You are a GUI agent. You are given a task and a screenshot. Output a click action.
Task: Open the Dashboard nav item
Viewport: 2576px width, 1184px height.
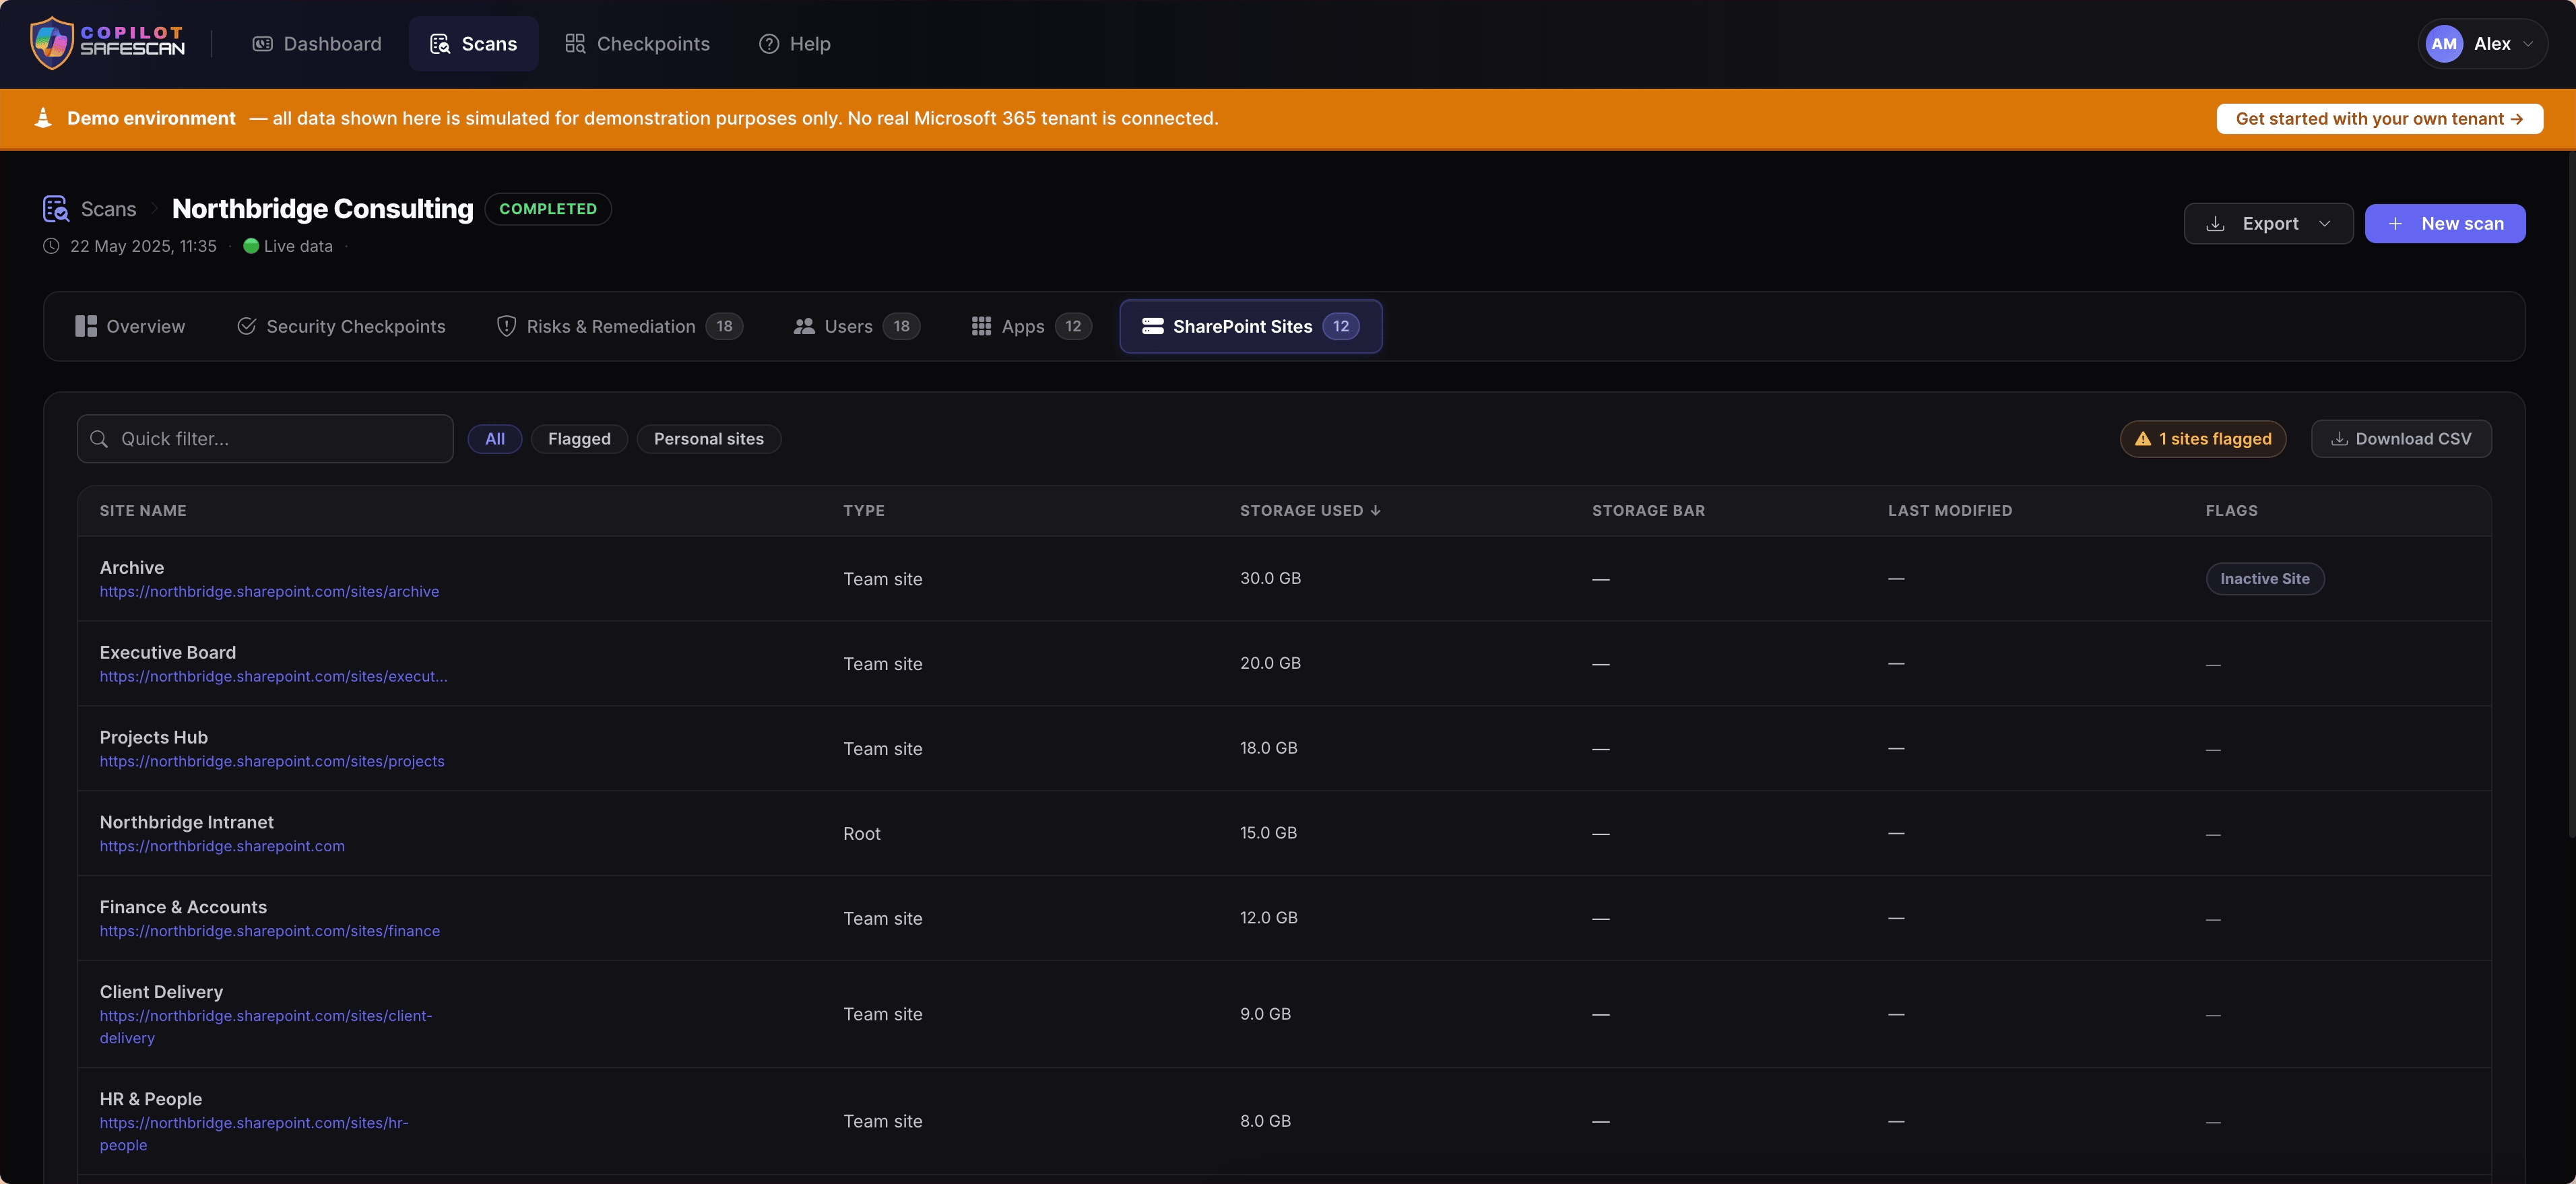(317, 44)
